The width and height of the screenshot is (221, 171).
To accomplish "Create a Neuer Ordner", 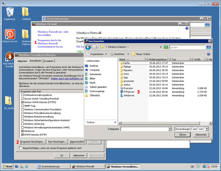I will [x=141, y=54].
